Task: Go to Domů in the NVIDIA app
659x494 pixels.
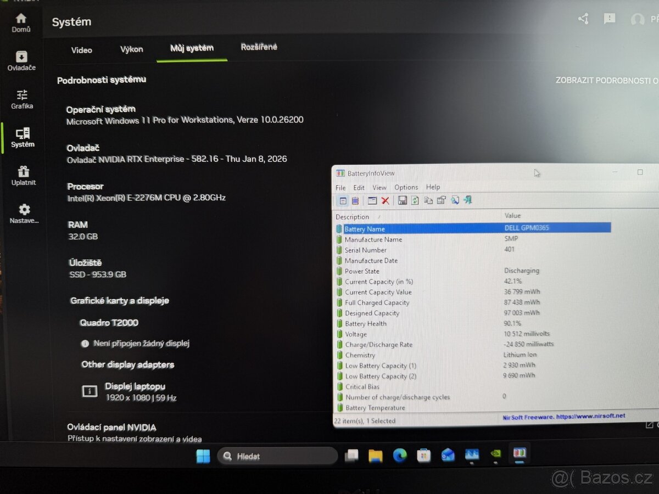Action: [21, 22]
